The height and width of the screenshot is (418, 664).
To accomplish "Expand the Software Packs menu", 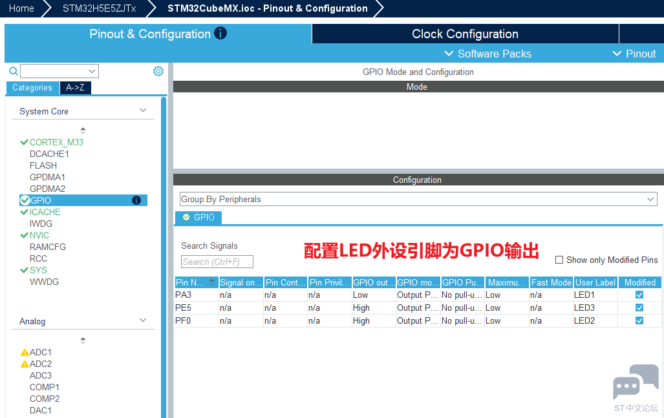I will pos(488,54).
